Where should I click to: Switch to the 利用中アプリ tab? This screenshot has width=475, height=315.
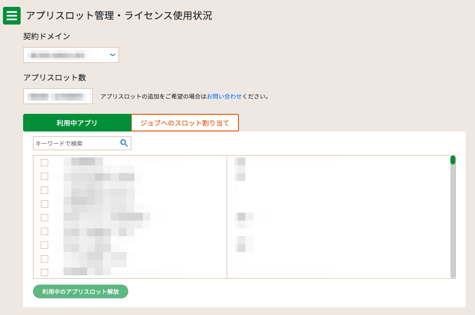pyautogui.click(x=77, y=123)
